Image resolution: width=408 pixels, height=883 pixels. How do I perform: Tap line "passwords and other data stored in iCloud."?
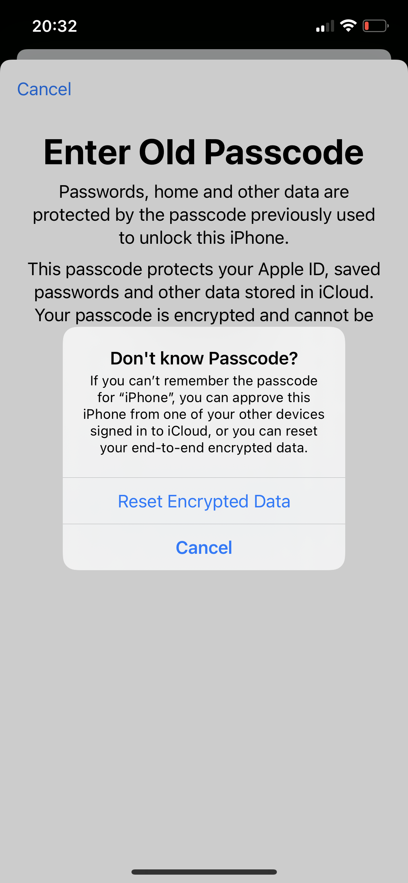pyautogui.click(x=204, y=292)
